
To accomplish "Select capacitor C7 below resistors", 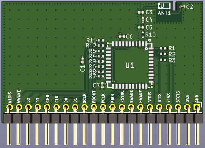I will tap(102, 85).
